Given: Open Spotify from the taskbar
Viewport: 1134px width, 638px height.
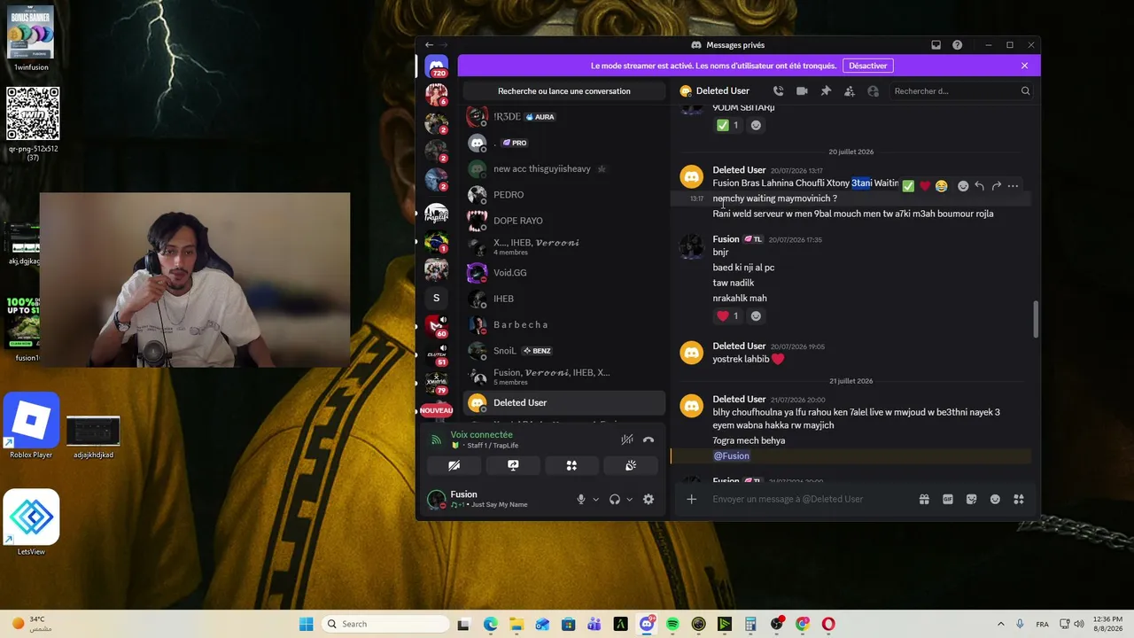Looking at the screenshot, I should tap(672, 624).
